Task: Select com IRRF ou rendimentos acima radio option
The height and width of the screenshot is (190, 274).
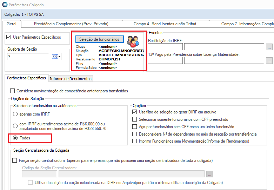Action: click(15, 126)
